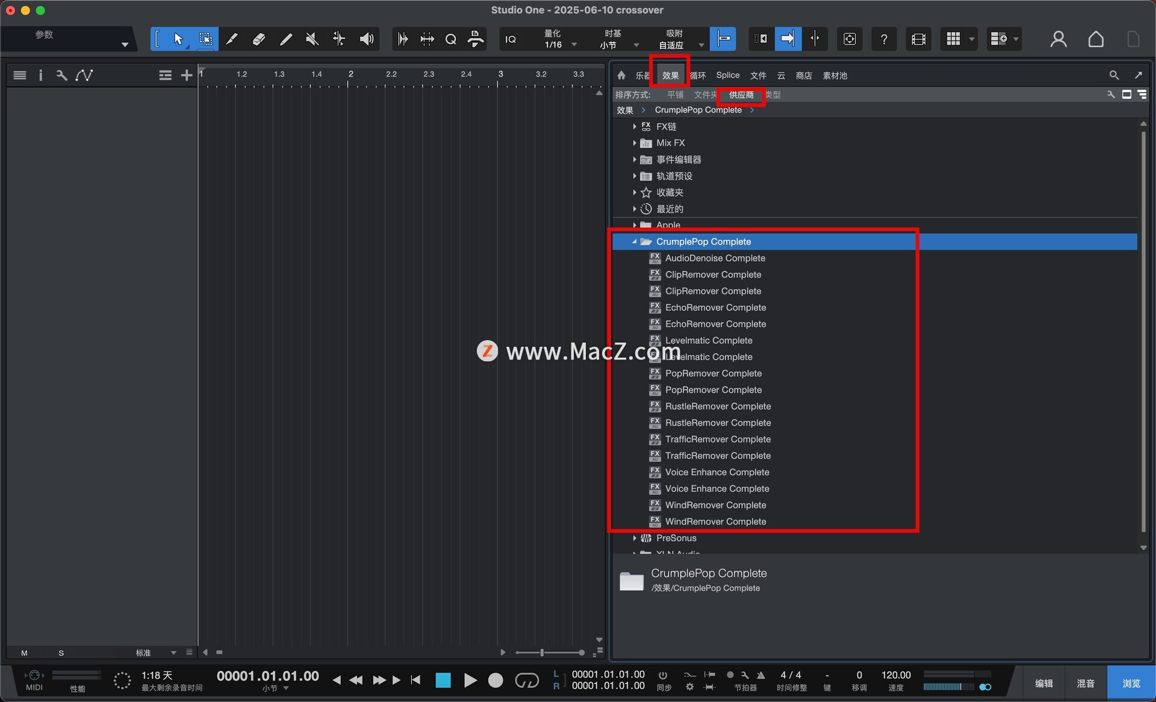Click the Record button
The height and width of the screenshot is (702, 1156).
(496, 680)
